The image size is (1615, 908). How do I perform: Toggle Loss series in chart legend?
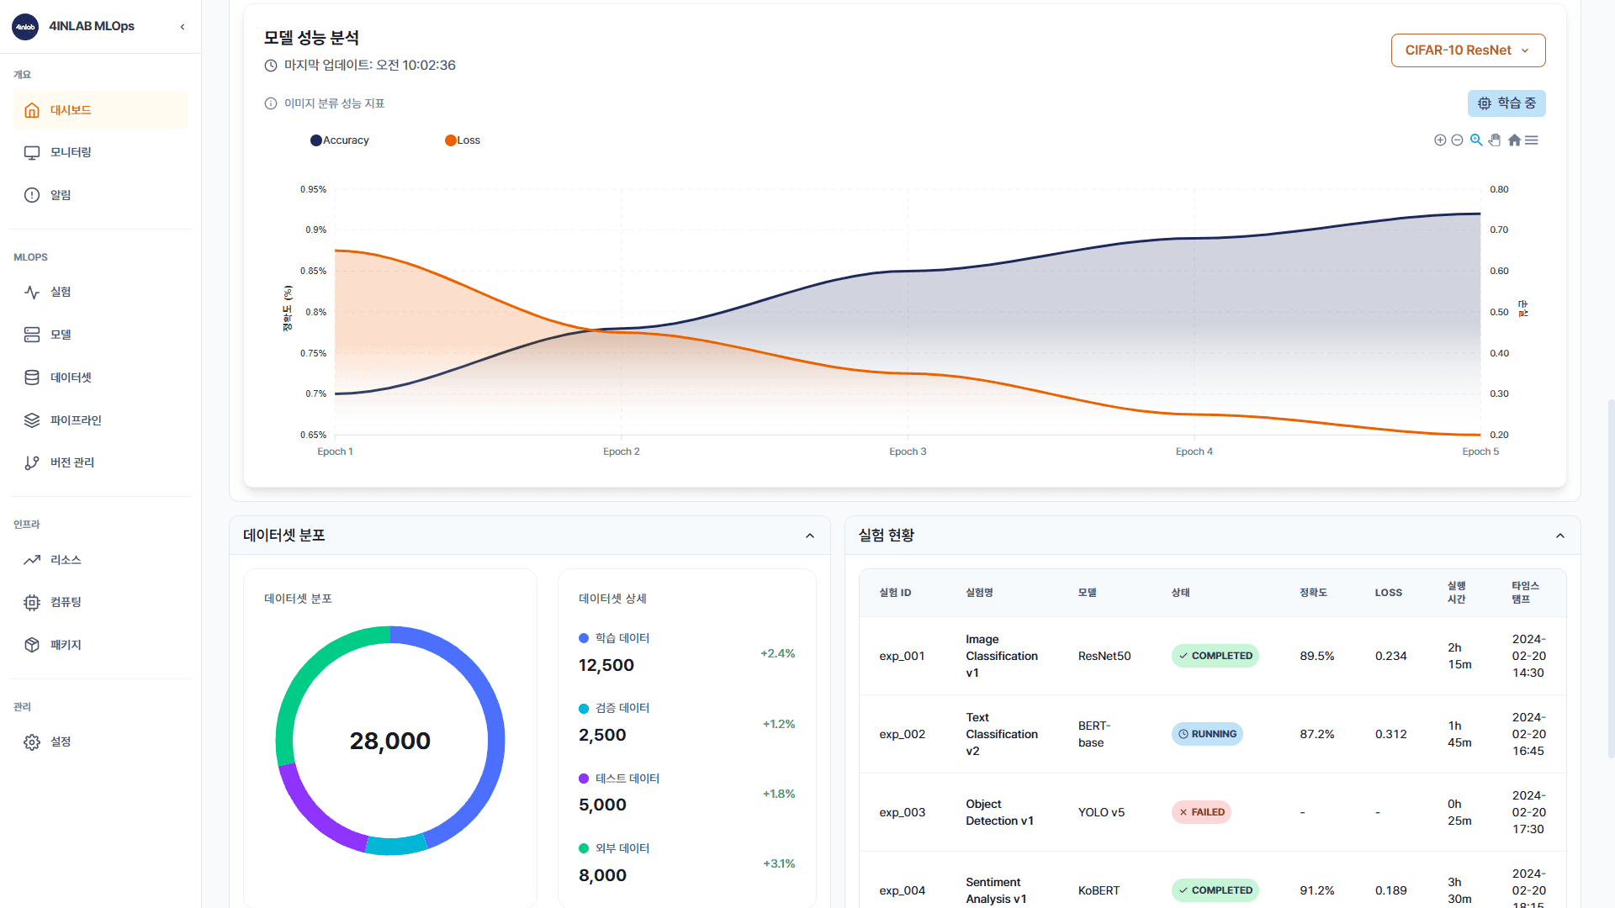pos(463,140)
